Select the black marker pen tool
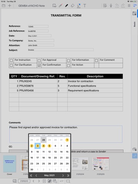The height and width of the screenshot is (184, 138). (66, 6)
